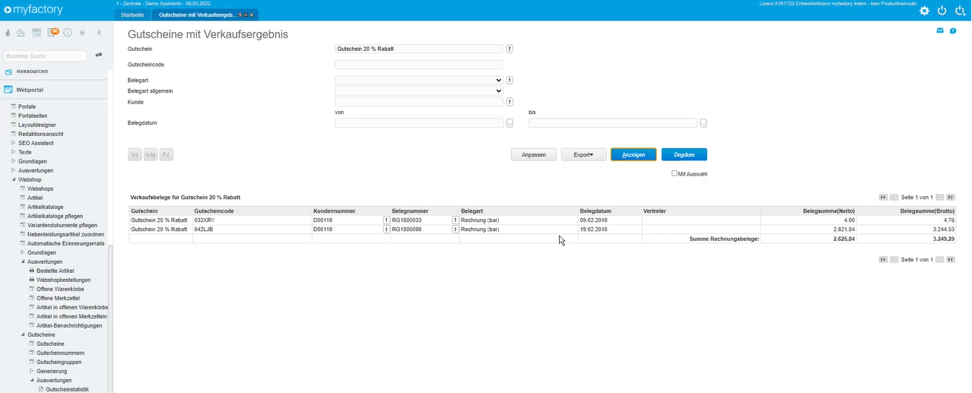The width and height of the screenshot is (972, 393).
Task: Click the Kunde input field
Action: pos(419,102)
